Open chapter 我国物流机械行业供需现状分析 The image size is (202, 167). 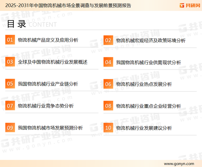coord(148,63)
